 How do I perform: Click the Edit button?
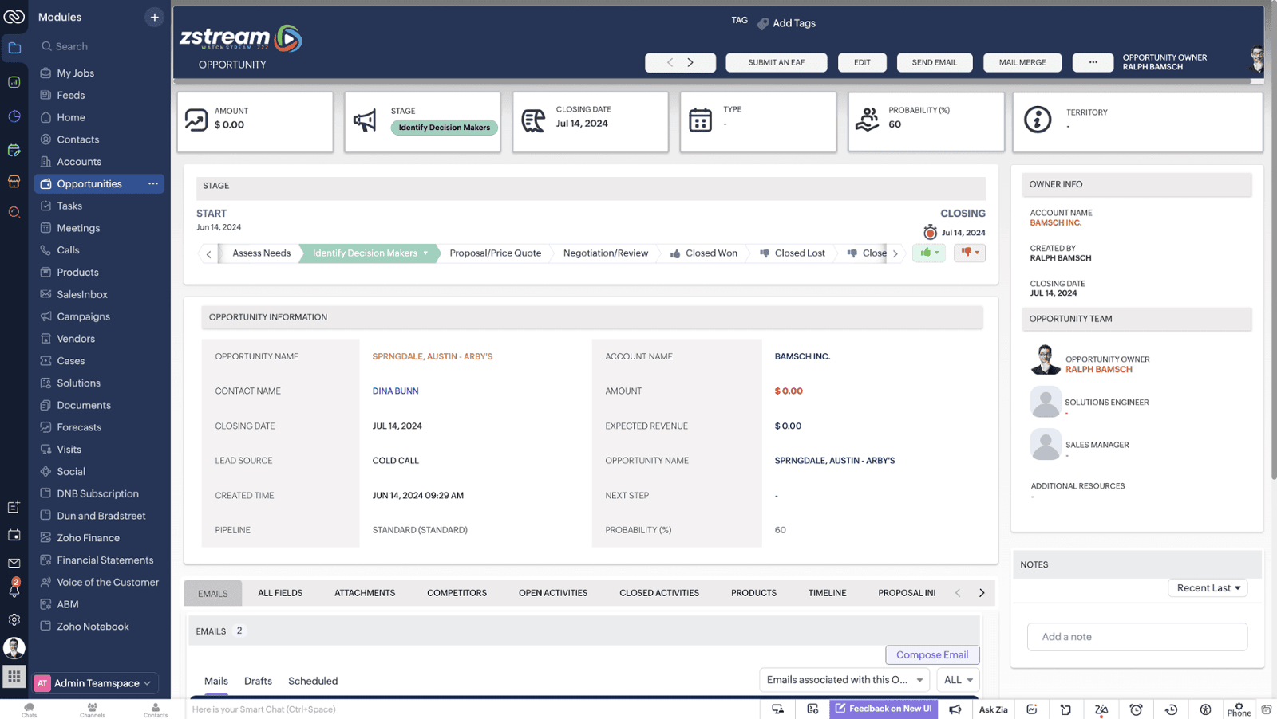(x=862, y=62)
